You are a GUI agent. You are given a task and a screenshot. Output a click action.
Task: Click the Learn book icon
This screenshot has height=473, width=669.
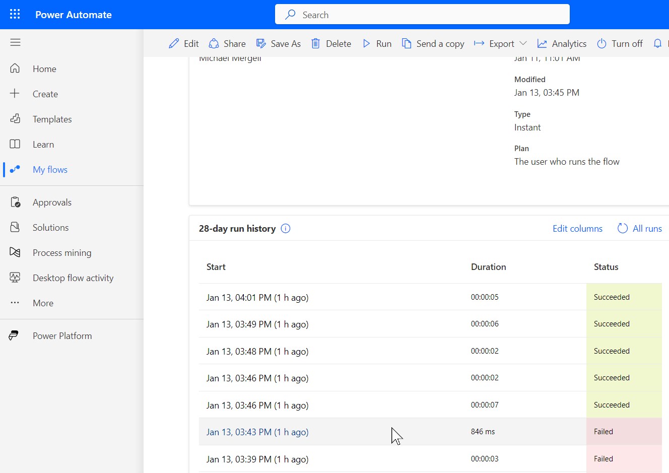click(x=15, y=144)
